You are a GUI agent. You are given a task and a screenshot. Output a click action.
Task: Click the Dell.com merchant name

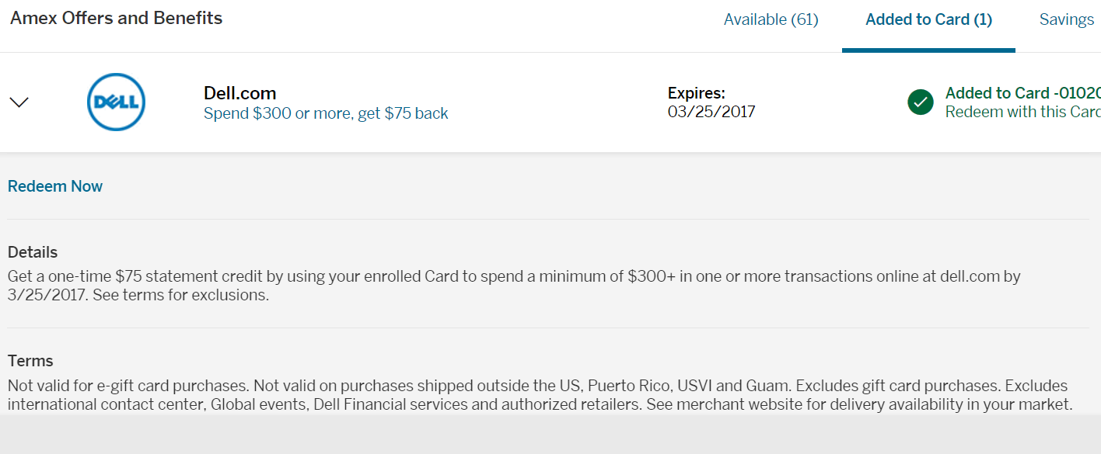click(239, 93)
